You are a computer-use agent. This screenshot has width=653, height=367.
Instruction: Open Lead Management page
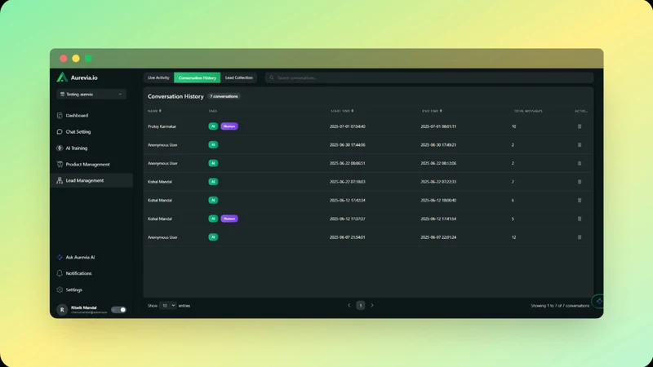coord(91,180)
